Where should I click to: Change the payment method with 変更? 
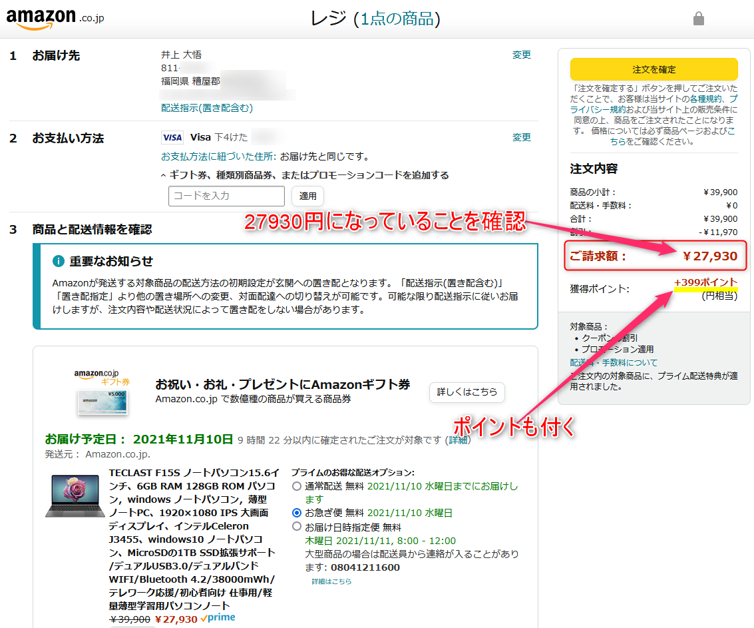(521, 138)
